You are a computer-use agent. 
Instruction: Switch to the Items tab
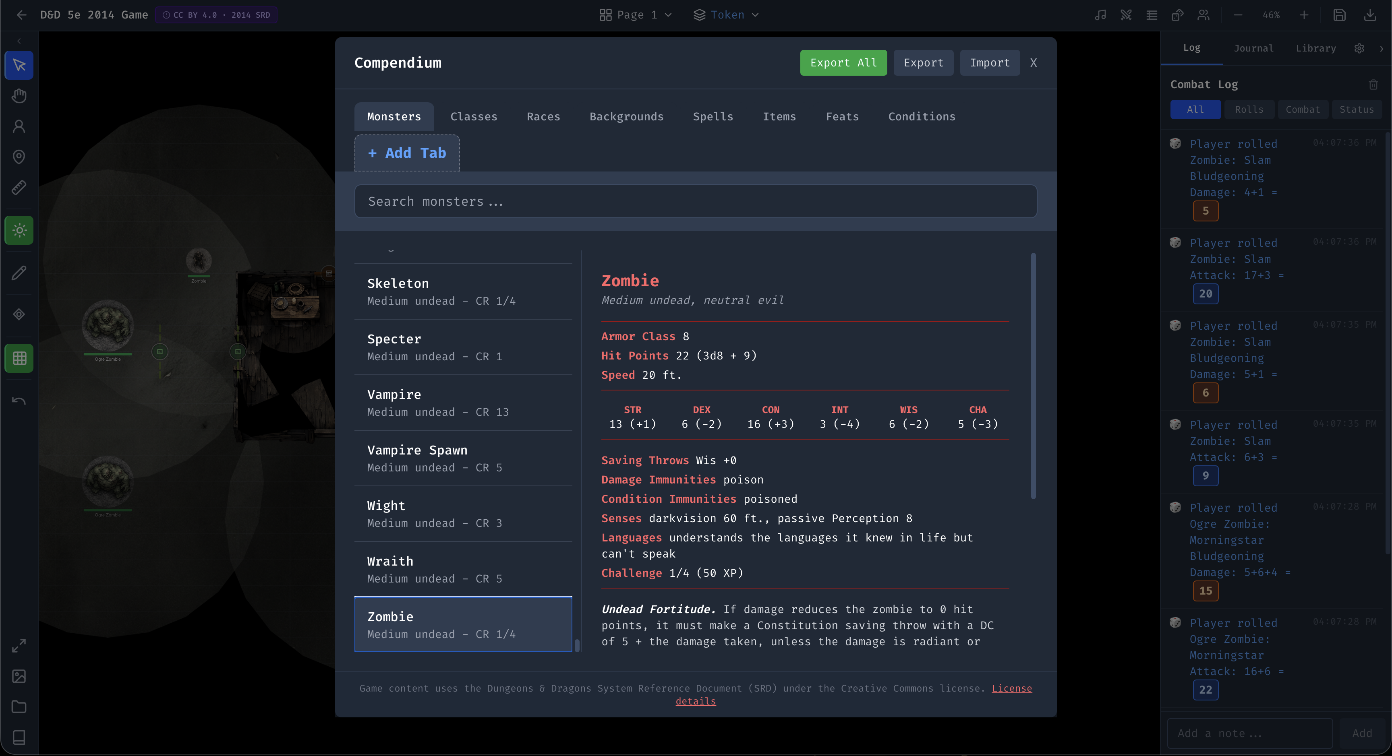click(779, 117)
